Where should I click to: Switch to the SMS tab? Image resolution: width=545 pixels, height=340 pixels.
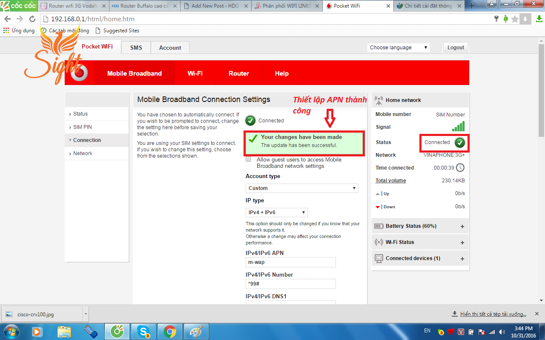[x=136, y=47]
